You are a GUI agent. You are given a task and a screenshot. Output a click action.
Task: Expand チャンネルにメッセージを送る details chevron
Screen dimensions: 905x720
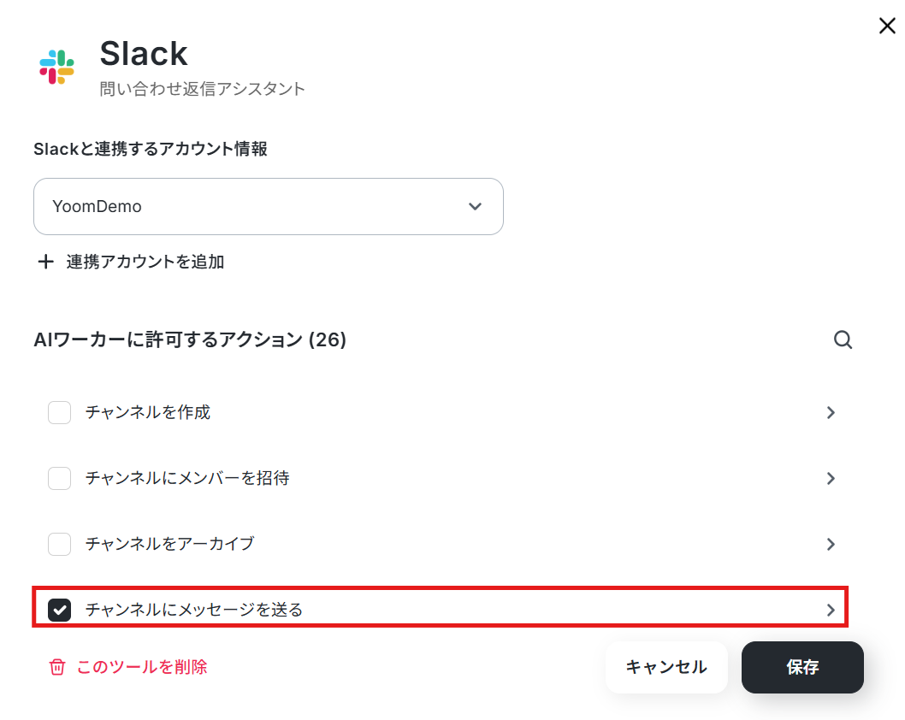tap(831, 610)
